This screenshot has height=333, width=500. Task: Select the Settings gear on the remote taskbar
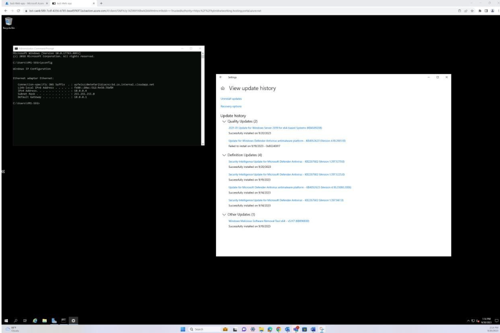(x=74, y=321)
